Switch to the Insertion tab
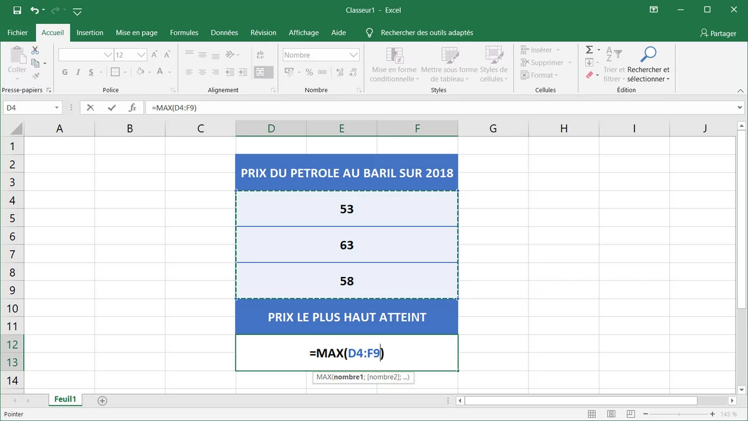The width and height of the screenshot is (748, 421). (90, 32)
